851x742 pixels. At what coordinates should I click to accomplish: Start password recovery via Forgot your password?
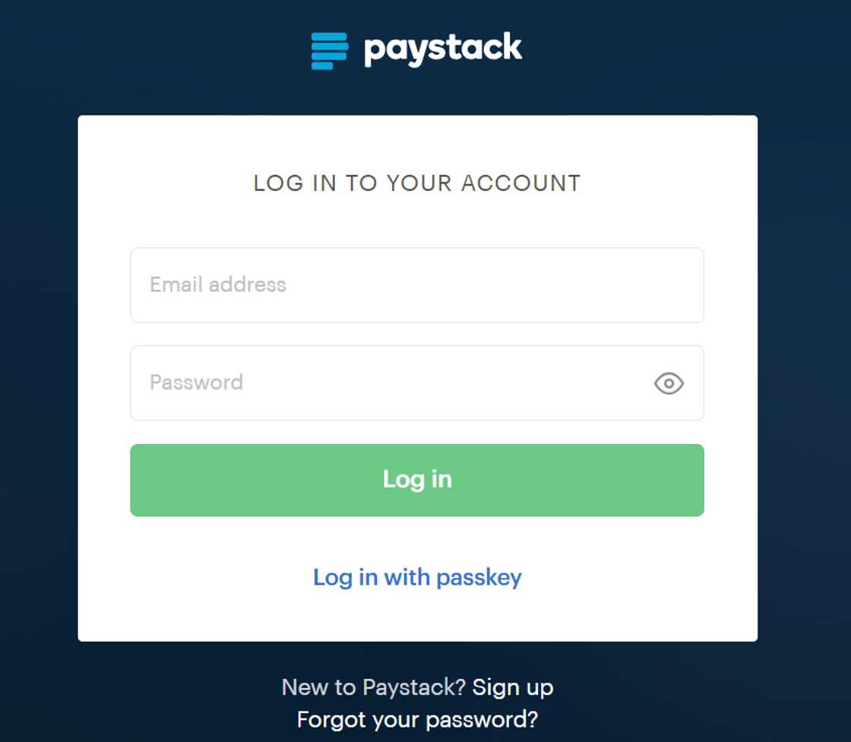417,719
